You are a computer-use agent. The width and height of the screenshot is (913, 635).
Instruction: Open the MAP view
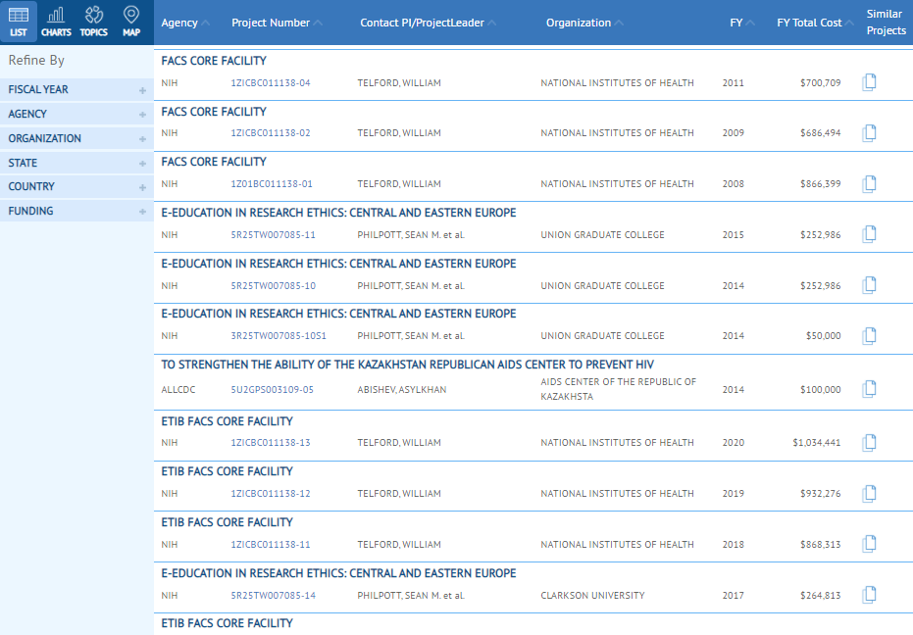tap(131, 22)
